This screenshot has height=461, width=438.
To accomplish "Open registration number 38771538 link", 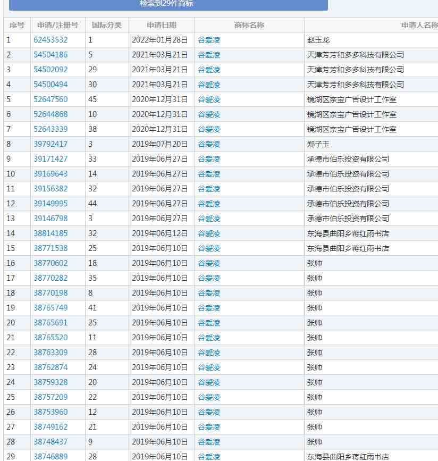I will tap(50, 248).
